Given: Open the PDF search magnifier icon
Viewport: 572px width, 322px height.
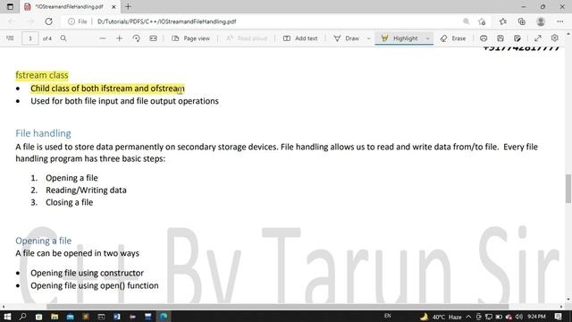Looking at the screenshot, I should click(x=63, y=38).
